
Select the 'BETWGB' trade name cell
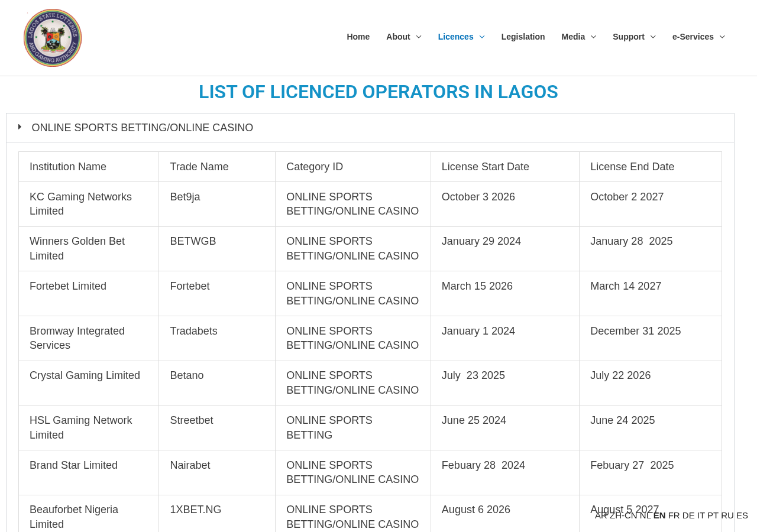point(217,249)
